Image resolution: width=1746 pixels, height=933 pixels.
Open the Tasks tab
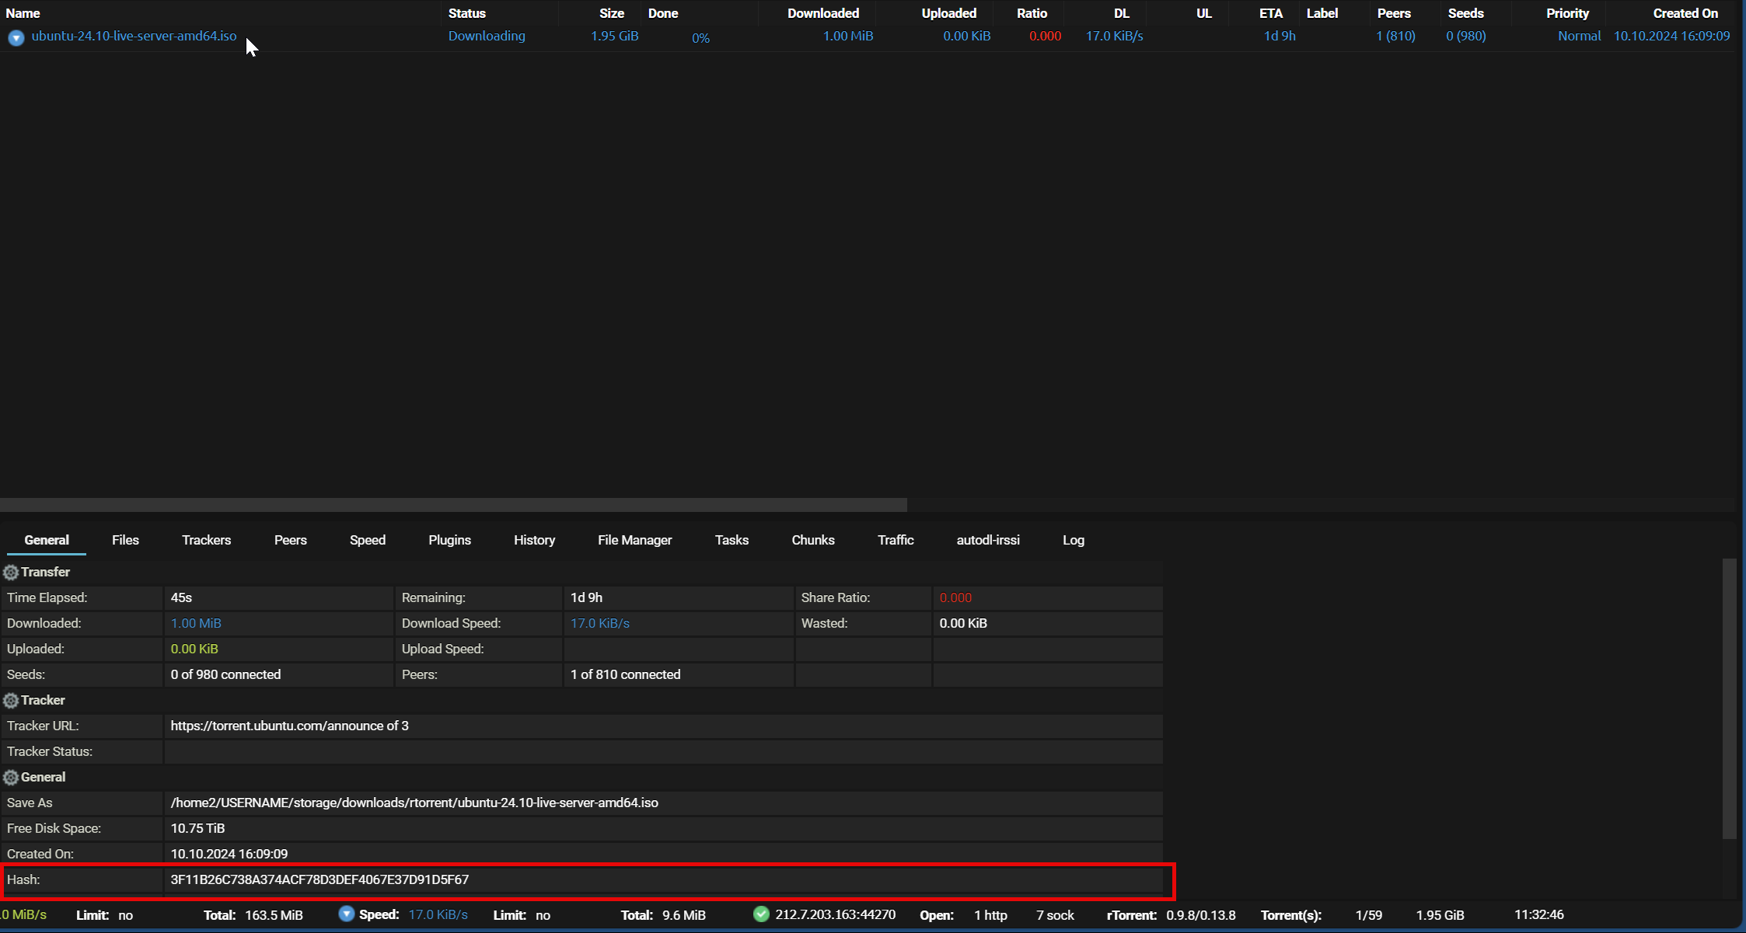click(x=732, y=540)
